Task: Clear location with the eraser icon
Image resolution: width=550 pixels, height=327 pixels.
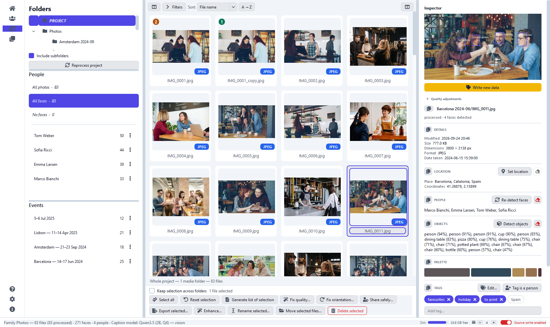Action: tap(538, 172)
